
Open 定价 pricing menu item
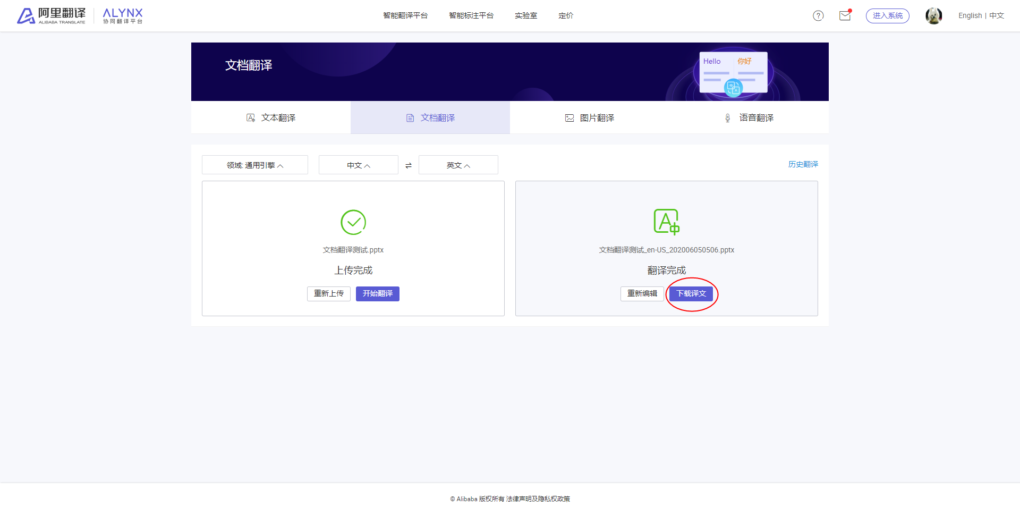click(566, 16)
